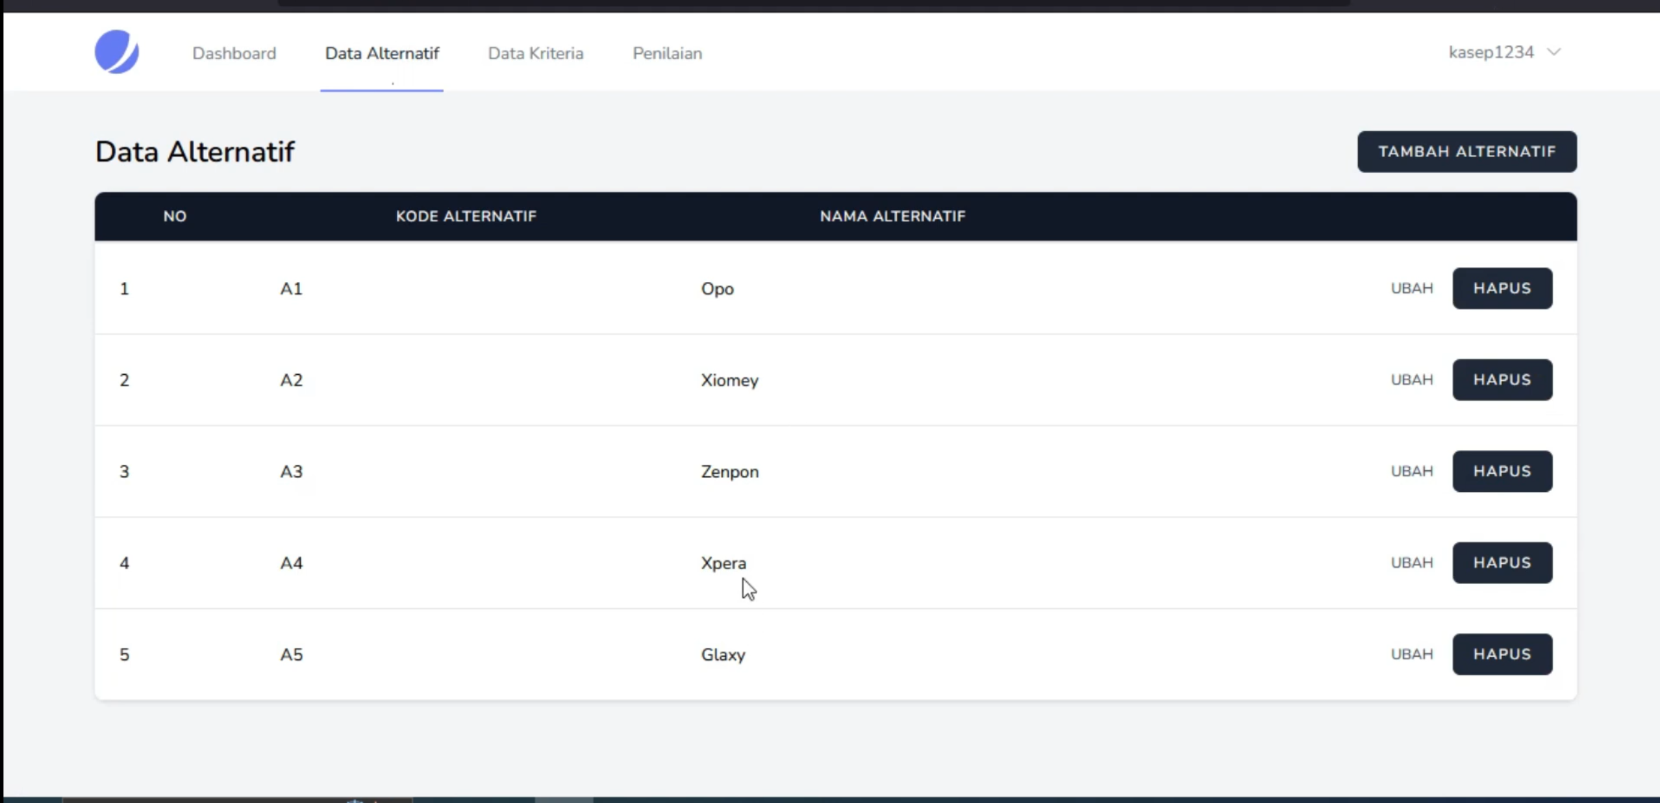Viewport: 1660px width, 803px height.
Task: Open the Penilaian page
Action: [667, 53]
